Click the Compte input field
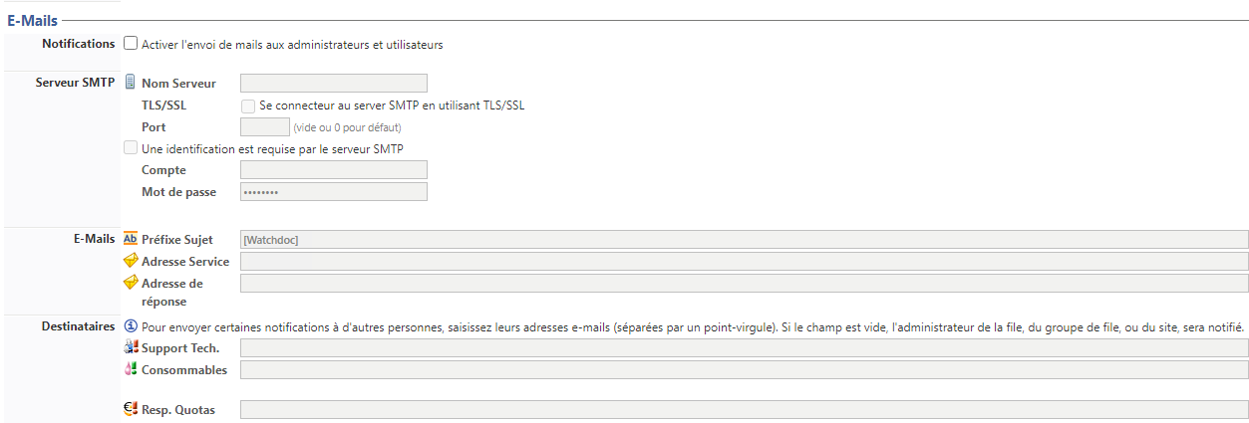Image resolution: width=1249 pixels, height=423 pixels. pyautogui.click(x=334, y=170)
